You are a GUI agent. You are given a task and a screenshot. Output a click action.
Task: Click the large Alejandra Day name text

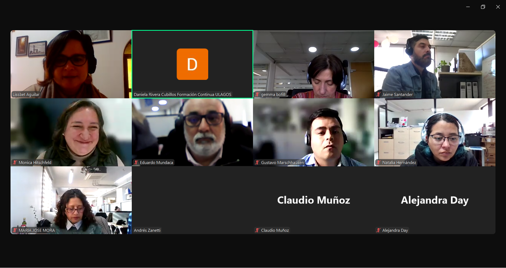(435, 200)
